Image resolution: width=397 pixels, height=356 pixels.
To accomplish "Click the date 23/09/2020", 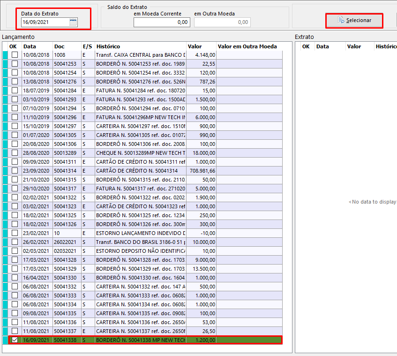I will (37, 171).
